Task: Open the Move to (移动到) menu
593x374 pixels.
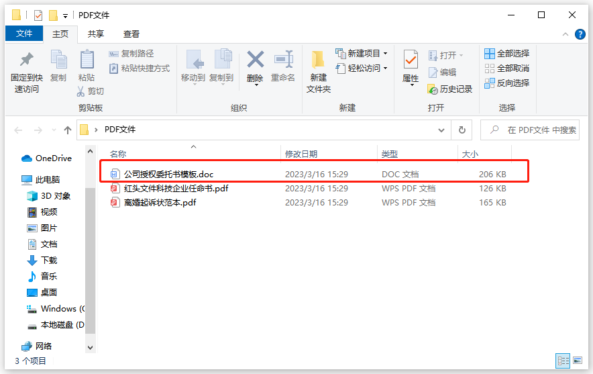Action: coord(193,67)
